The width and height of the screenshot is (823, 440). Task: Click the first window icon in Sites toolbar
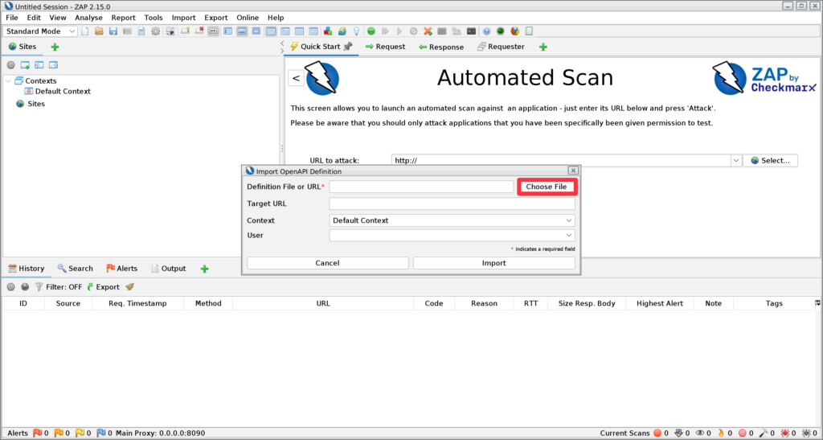(x=25, y=65)
